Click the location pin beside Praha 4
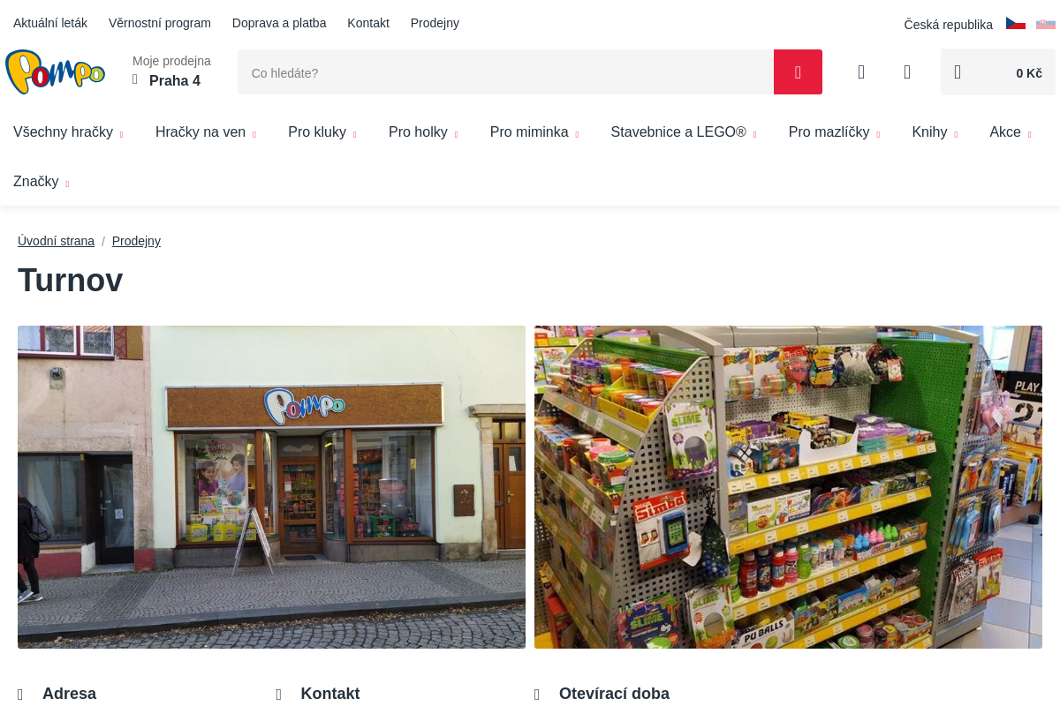The width and height of the screenshot is (1060, 706). coord(135,79)
